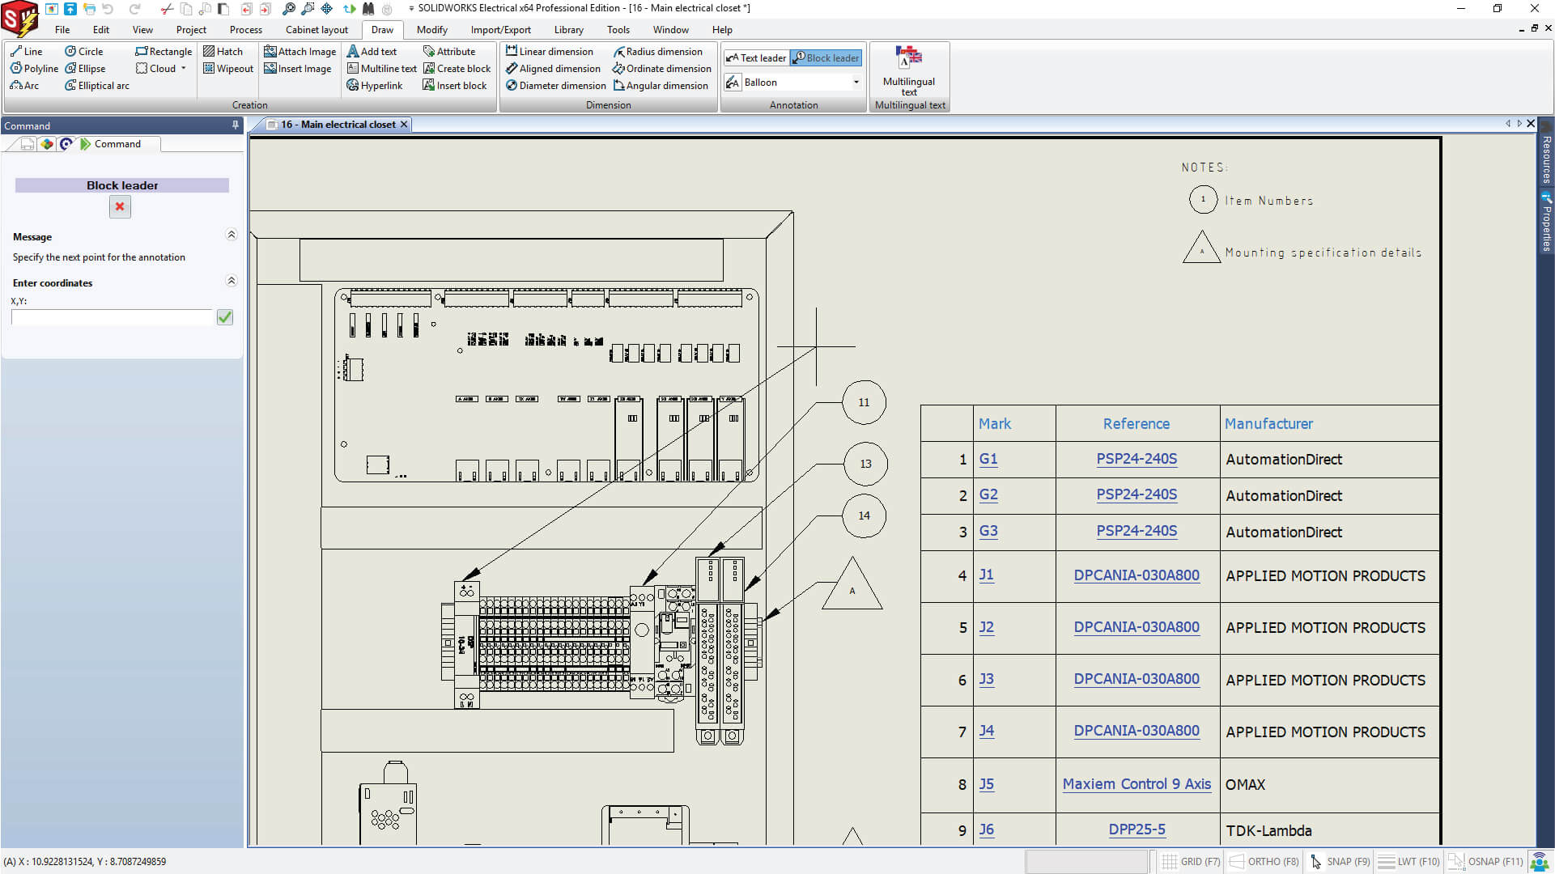Viewport: 1555px width, 874px height.
Task: Activate the Text leader annotation tool
Action: 755,57
